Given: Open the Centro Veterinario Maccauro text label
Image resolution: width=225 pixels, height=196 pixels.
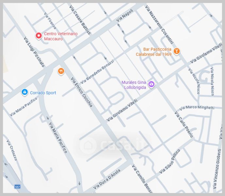Looking at the screenshot, I should coord(60,36).
